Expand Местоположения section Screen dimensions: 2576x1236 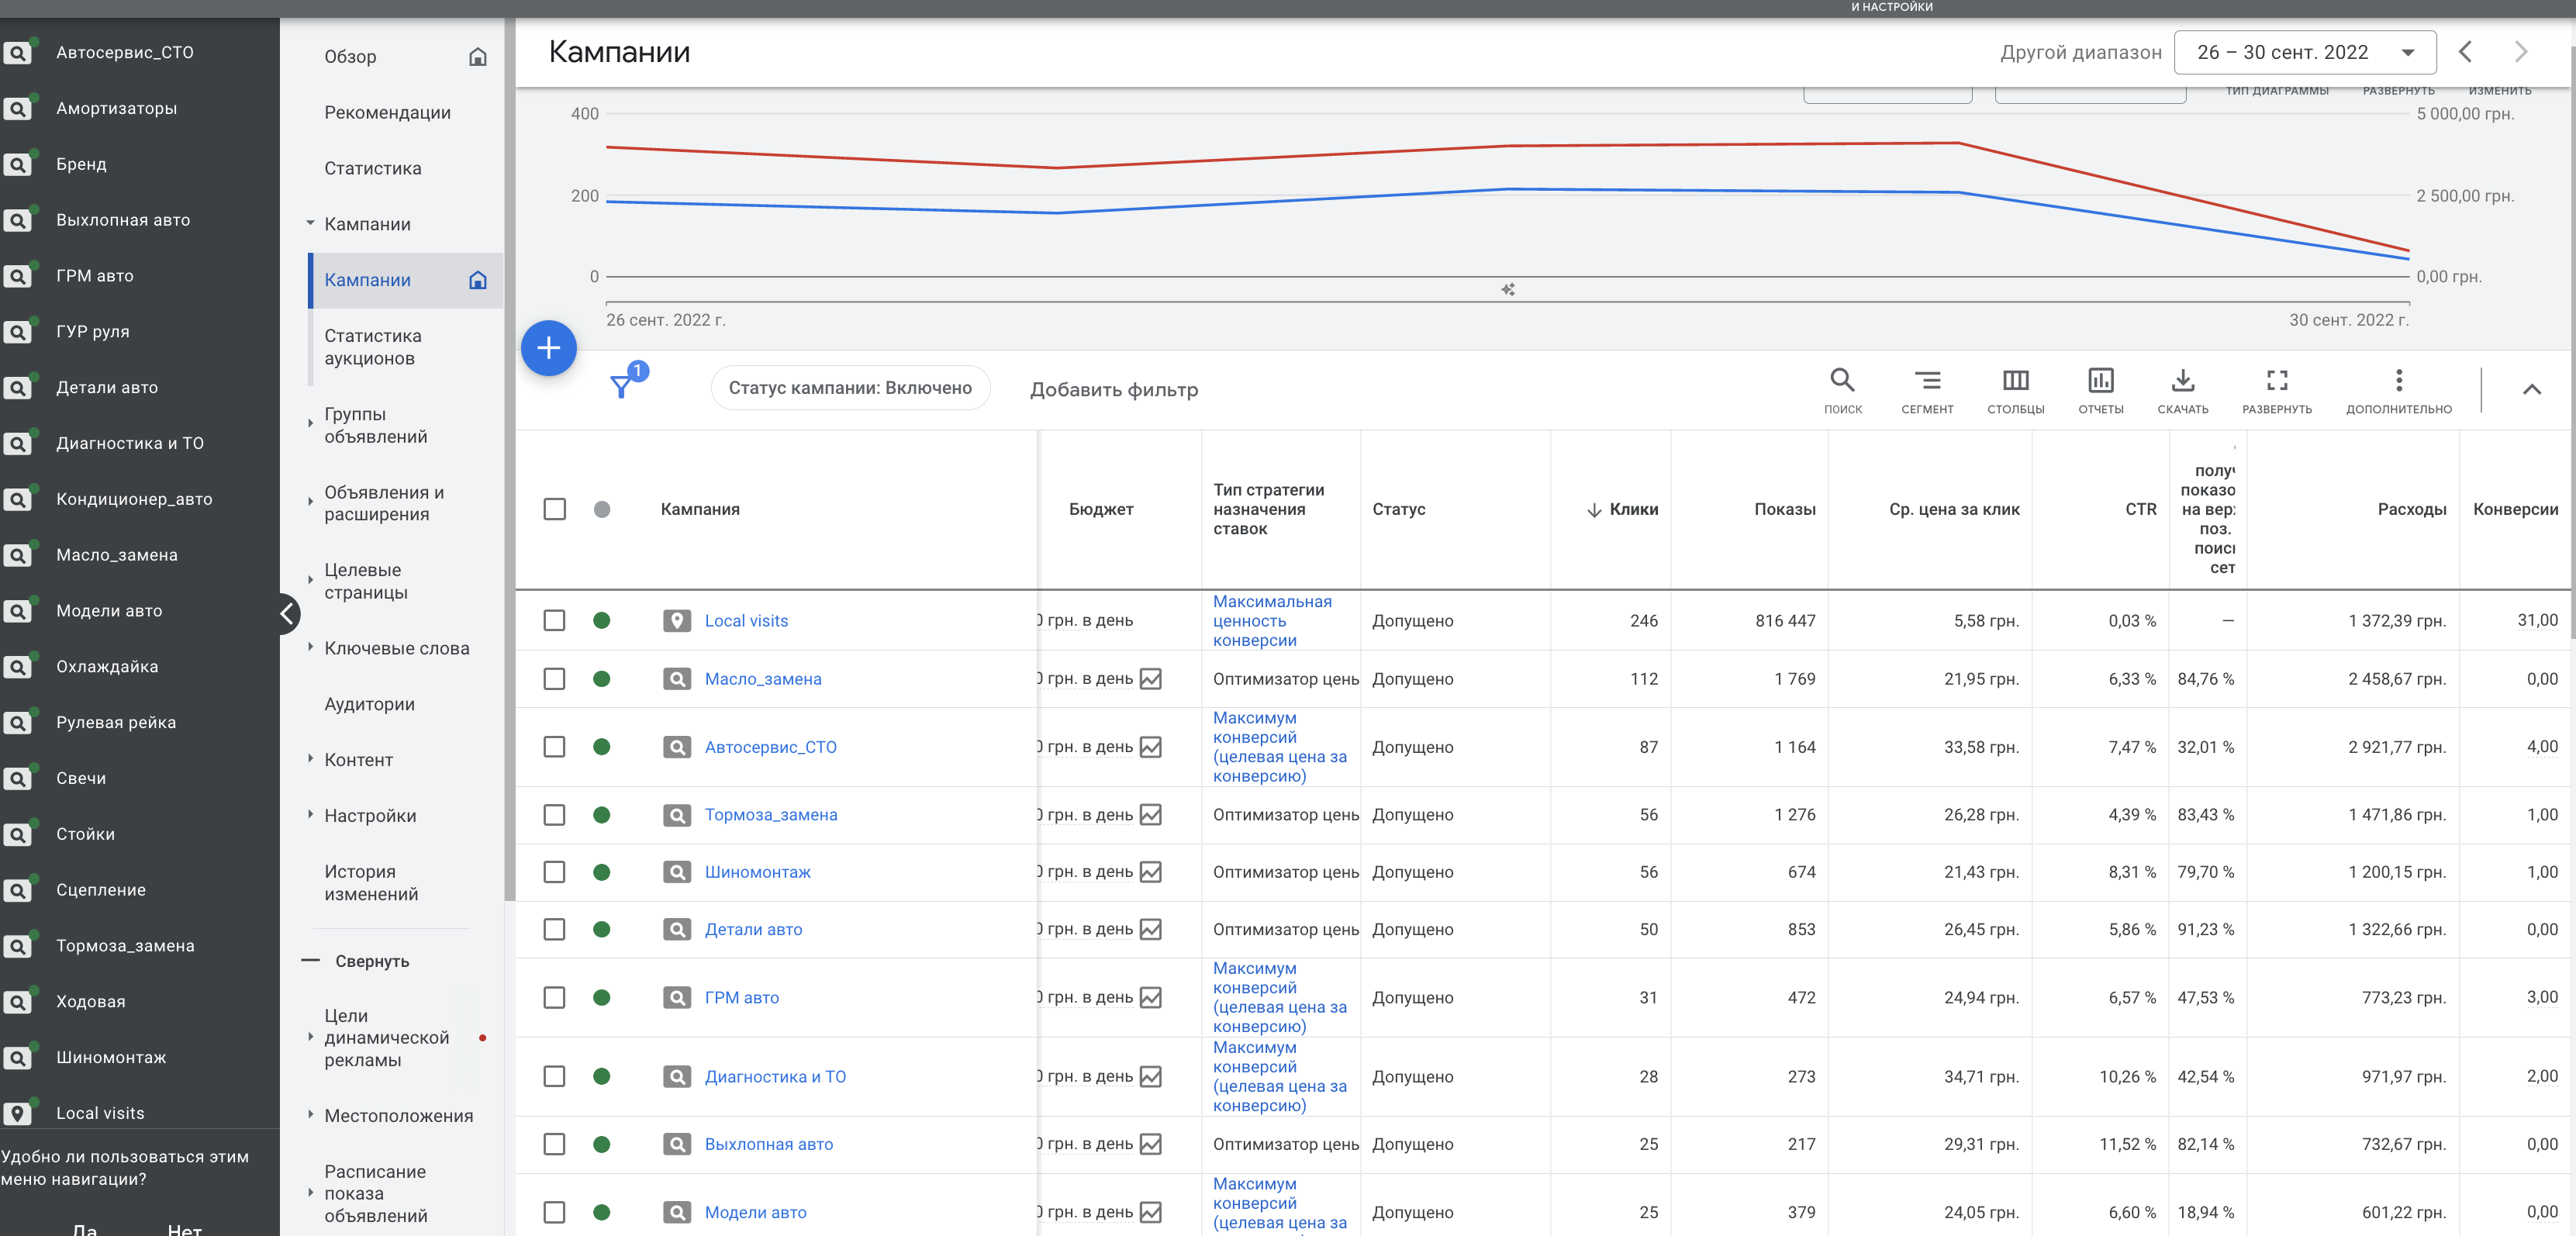click(x=310, y=1115)
